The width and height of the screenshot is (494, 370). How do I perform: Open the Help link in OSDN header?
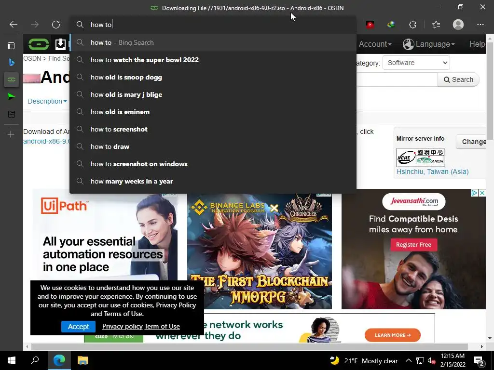[477, 44]
